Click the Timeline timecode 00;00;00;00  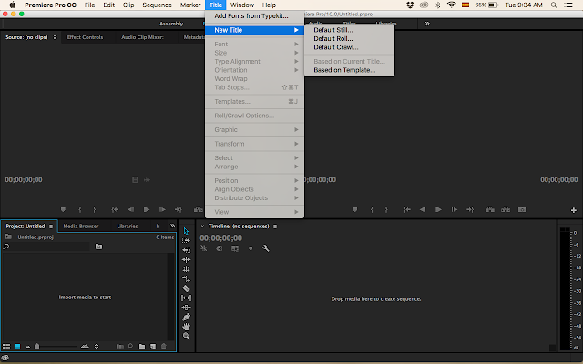click(220, 238)
